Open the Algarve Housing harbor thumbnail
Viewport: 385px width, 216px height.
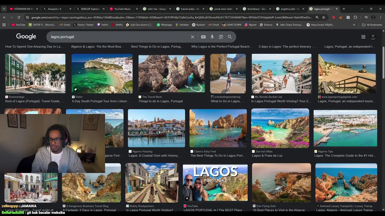click(156, 128)
